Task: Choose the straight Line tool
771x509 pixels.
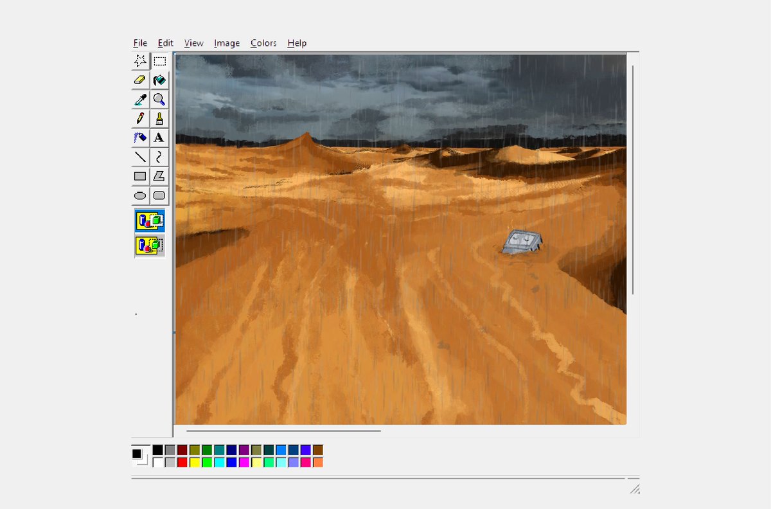Action: point(140,156)
